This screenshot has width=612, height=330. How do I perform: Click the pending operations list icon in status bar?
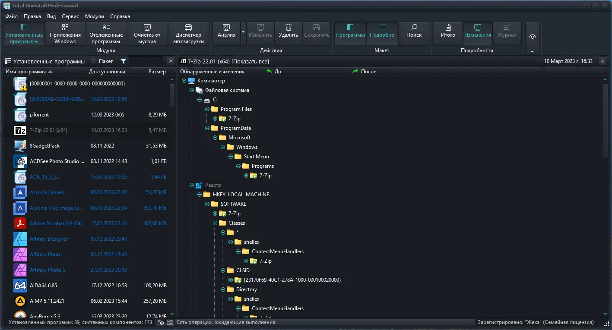(x=170, y=322)
